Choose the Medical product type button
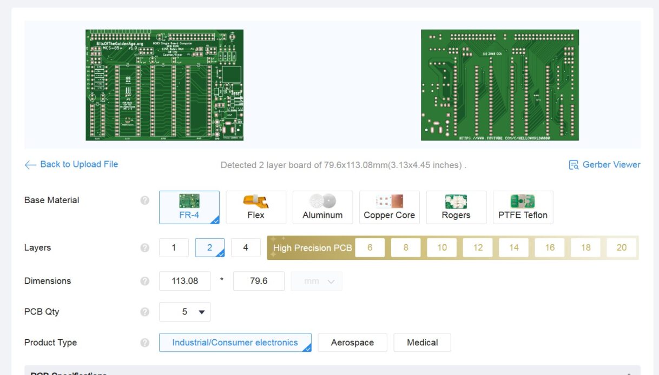 pyautogui.click(x=422, y=343)
